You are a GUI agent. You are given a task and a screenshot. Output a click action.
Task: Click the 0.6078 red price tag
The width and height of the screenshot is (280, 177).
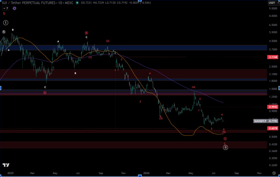[273, 128]
